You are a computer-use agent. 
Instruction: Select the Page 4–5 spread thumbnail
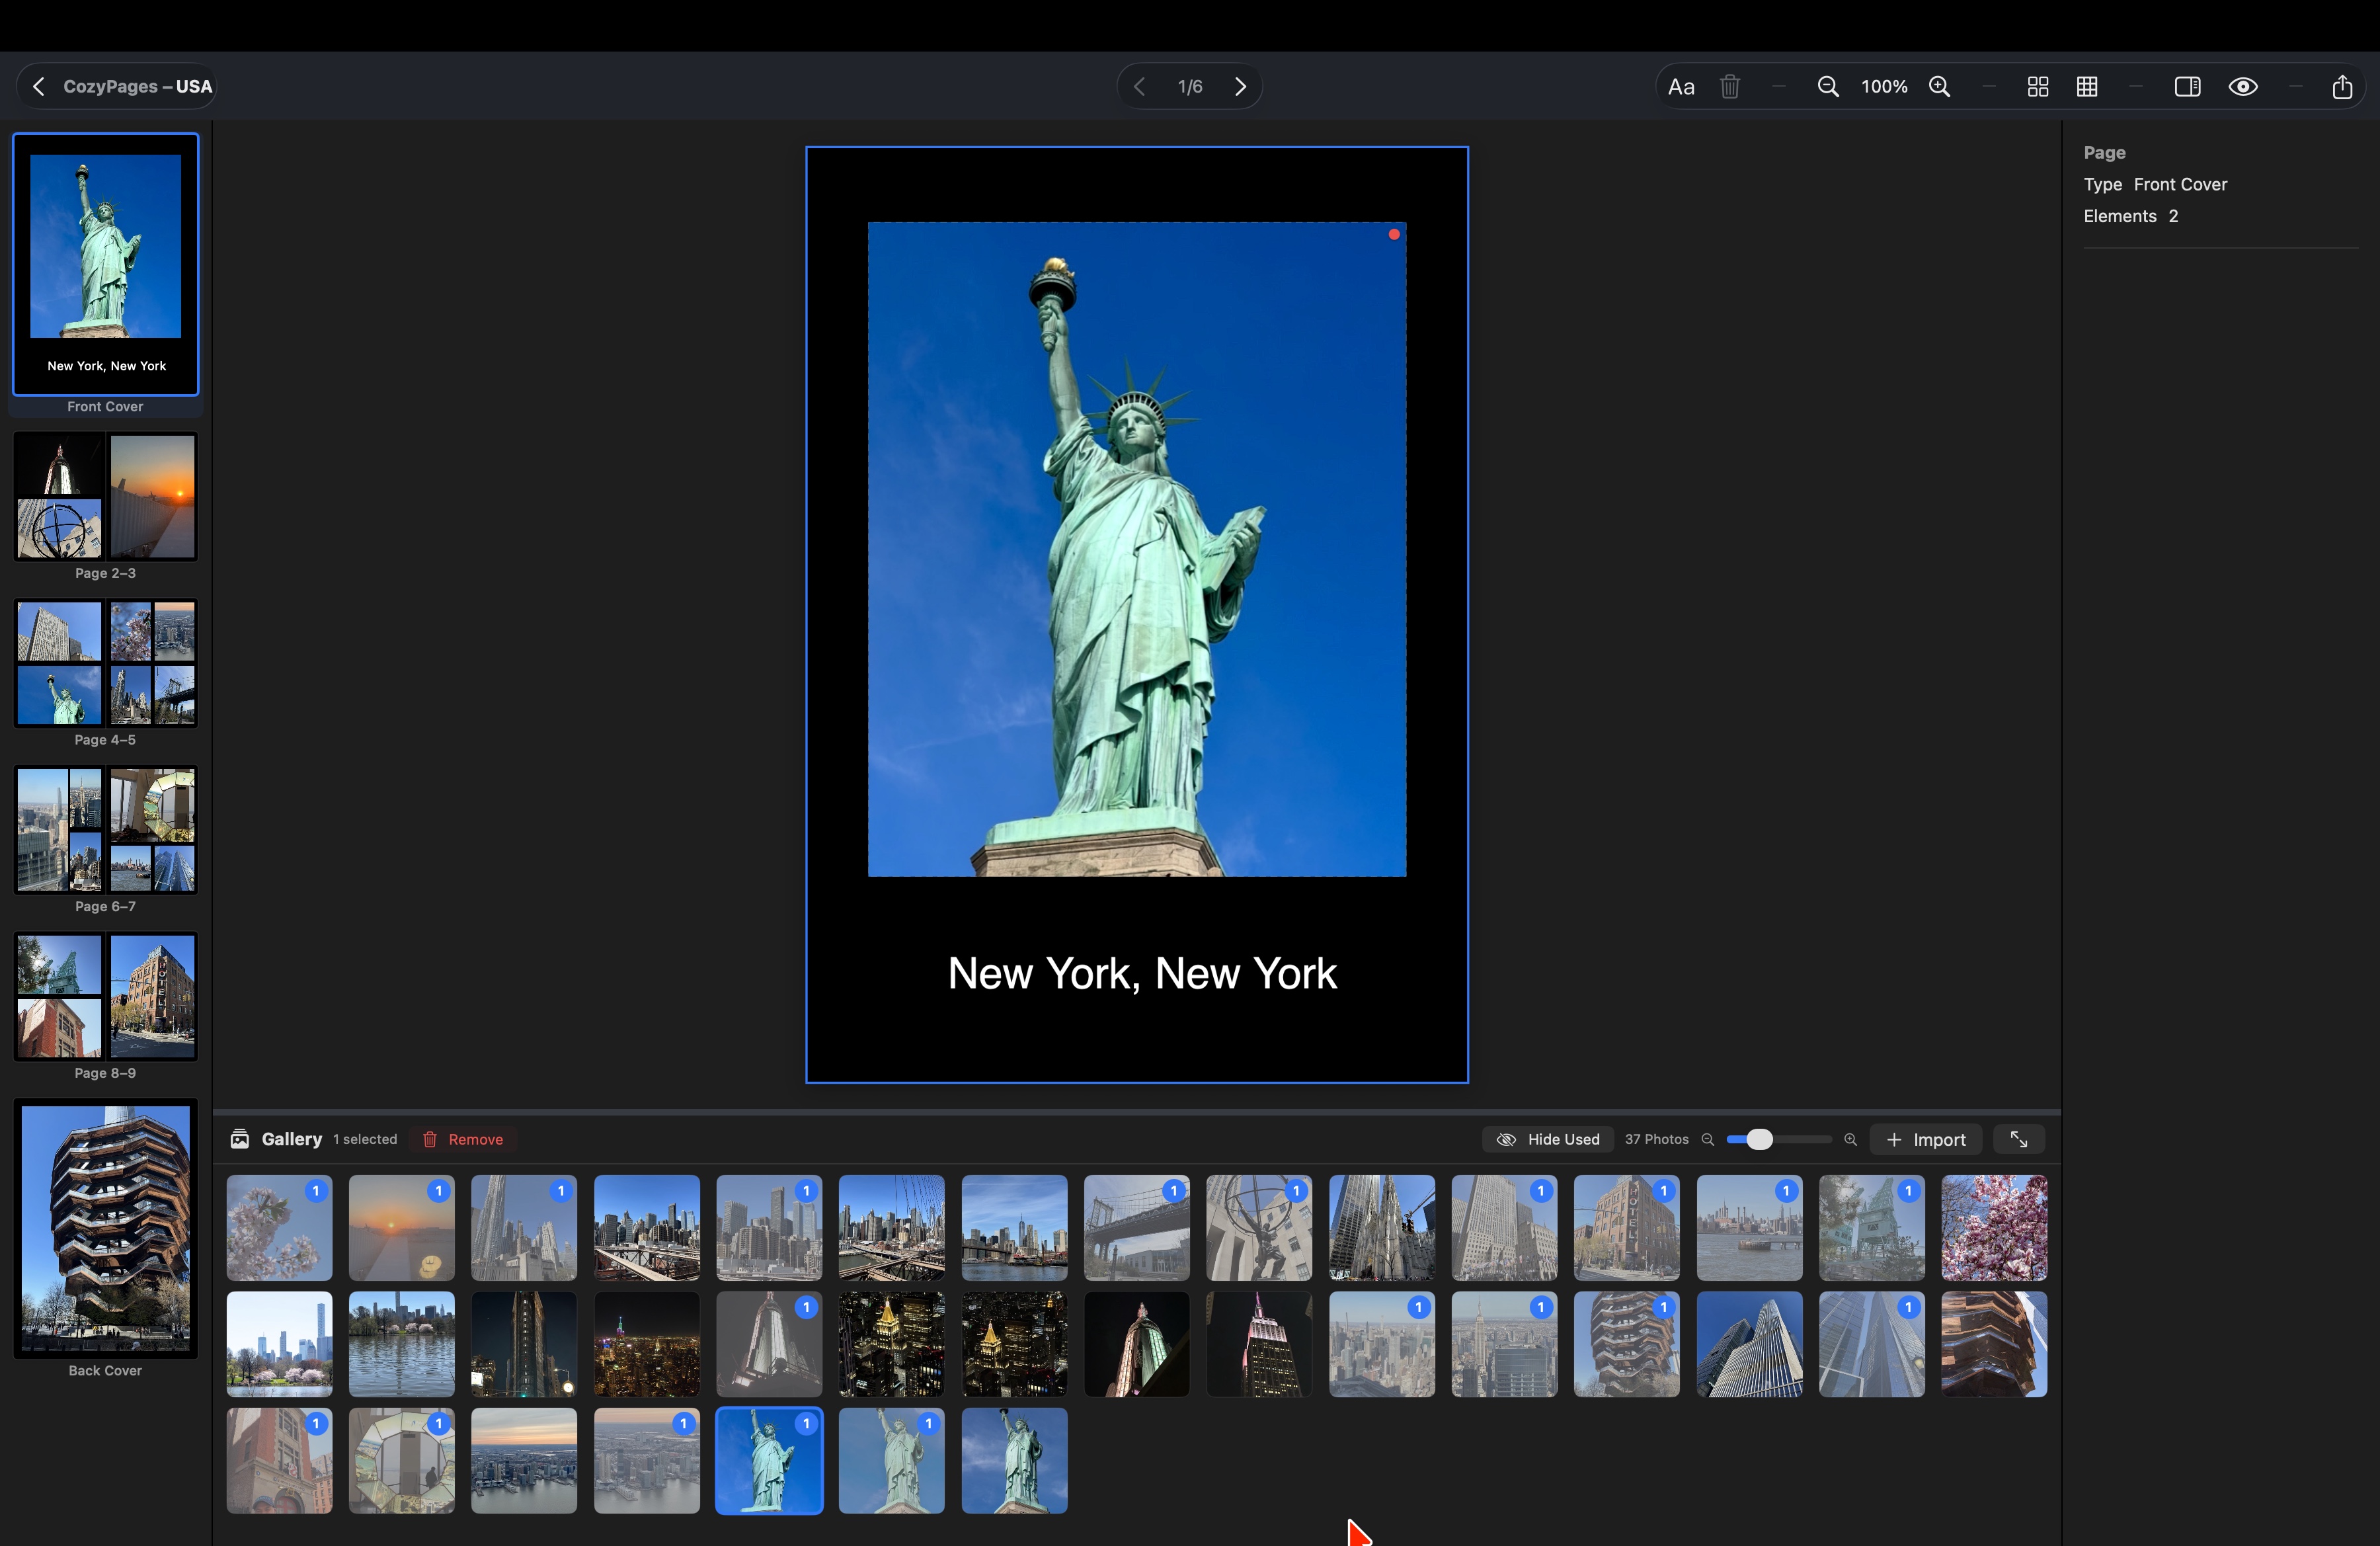click(105, 663)
